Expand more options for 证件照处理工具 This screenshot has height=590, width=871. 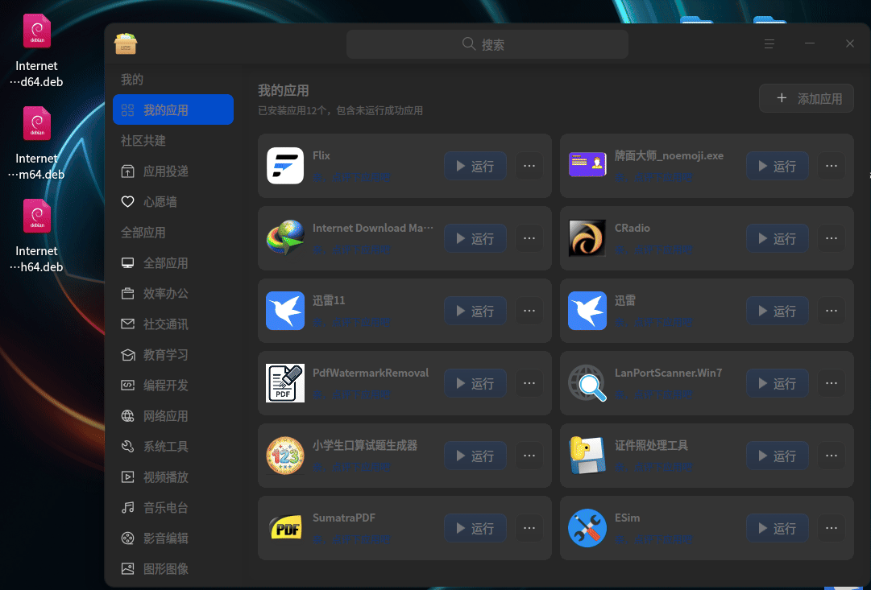(x=832, y=456)
